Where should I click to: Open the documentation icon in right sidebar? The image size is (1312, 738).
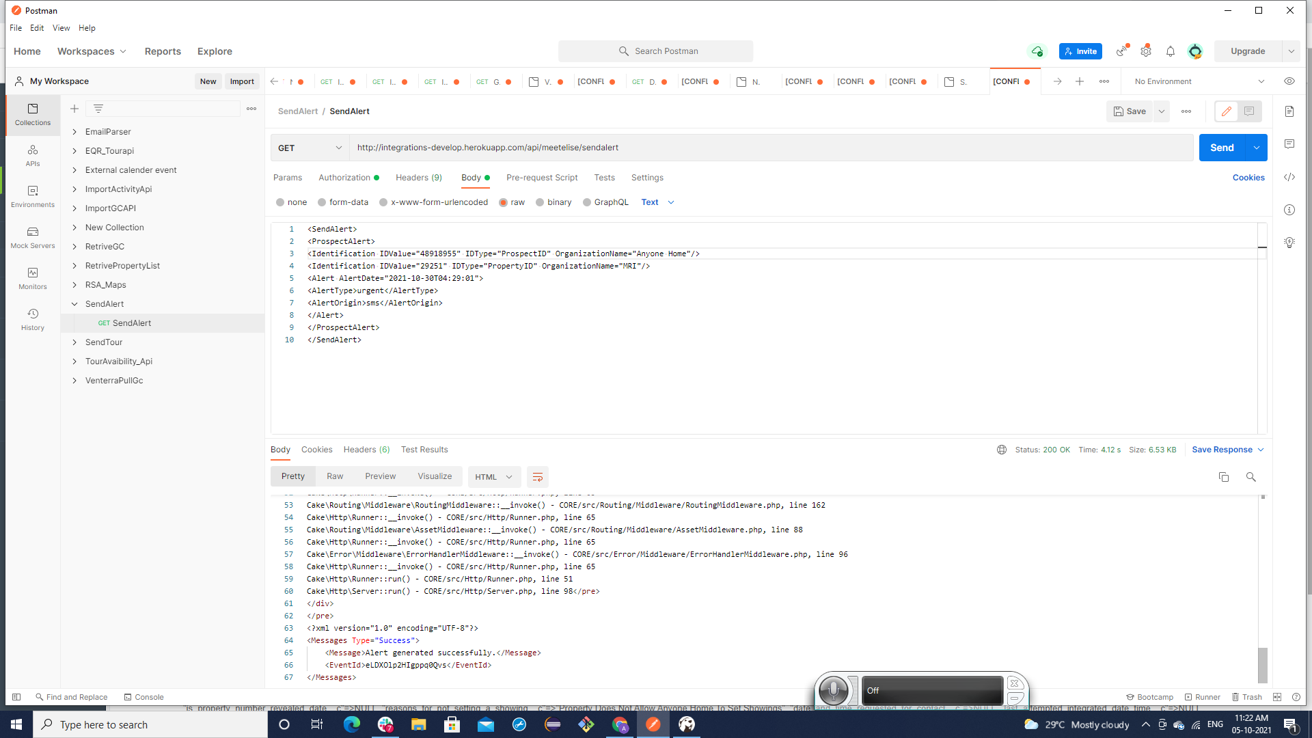[1289, 111]
